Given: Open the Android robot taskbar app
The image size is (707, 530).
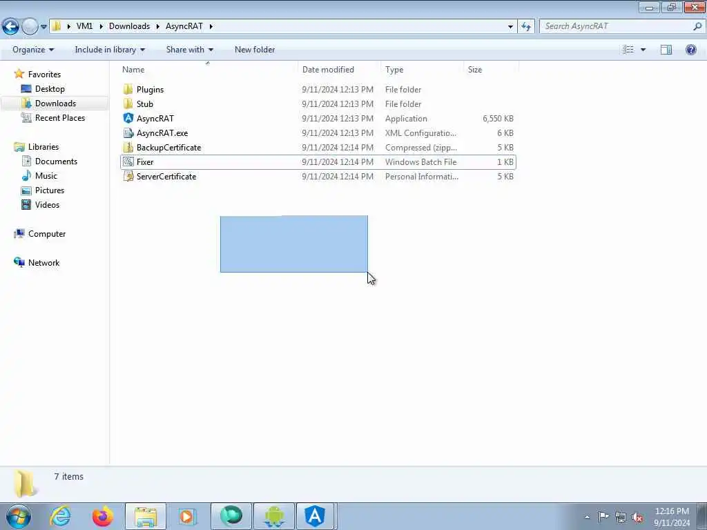Looking at the screenshot, I should 274,516.
